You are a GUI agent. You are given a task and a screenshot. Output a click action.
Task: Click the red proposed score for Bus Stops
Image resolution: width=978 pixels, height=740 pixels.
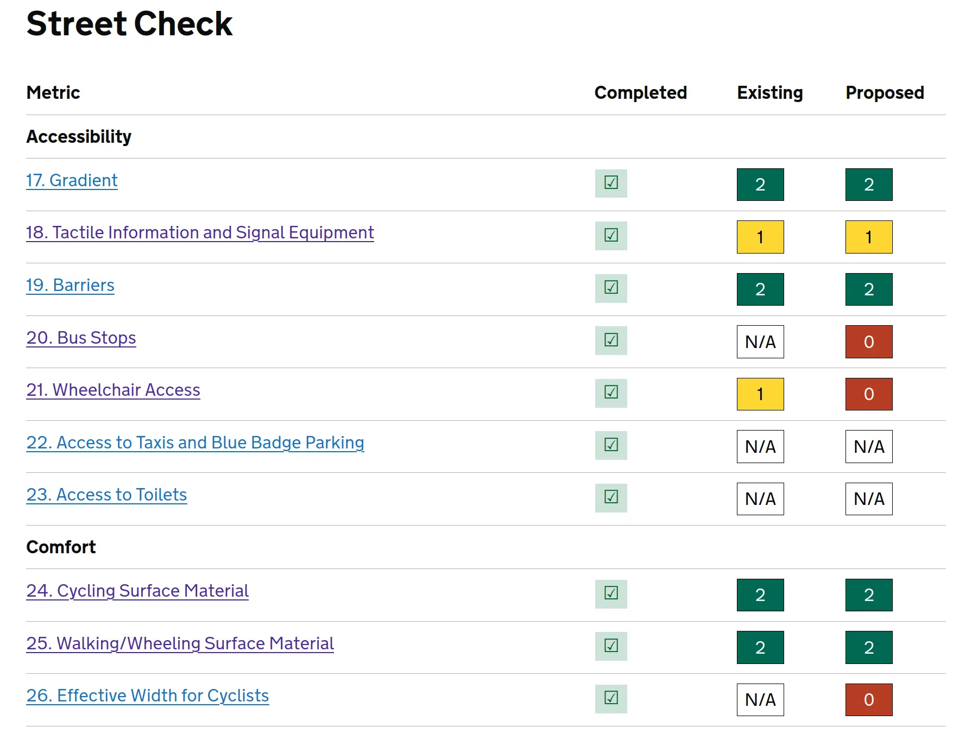pos(868,341)
